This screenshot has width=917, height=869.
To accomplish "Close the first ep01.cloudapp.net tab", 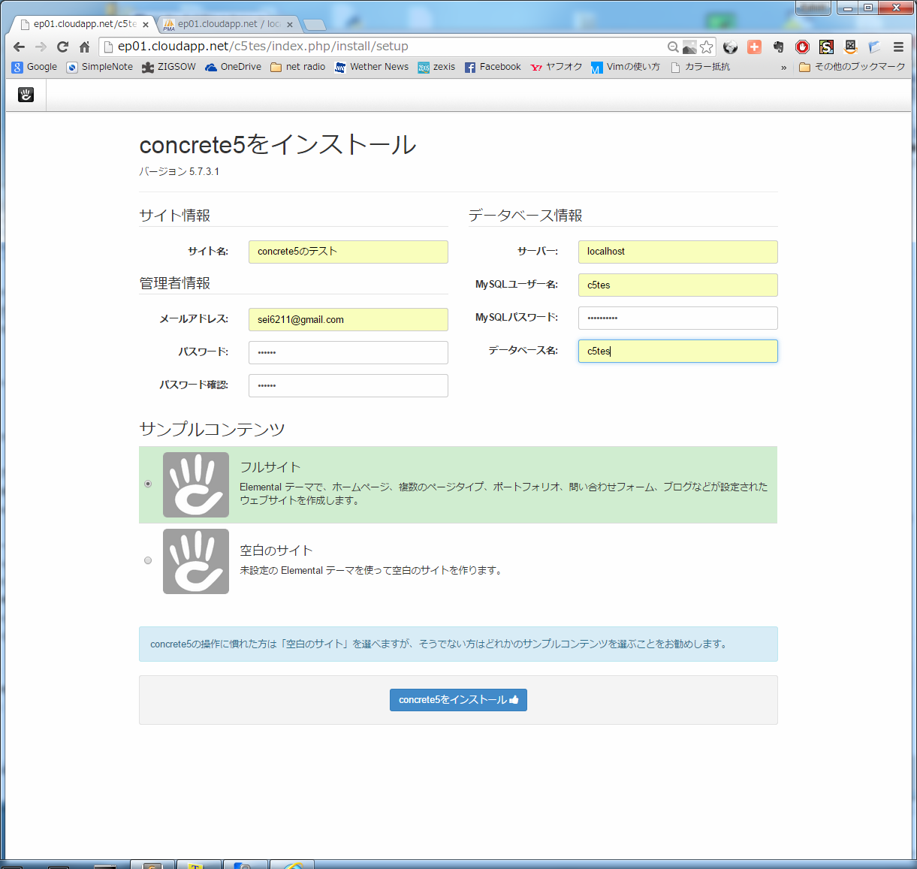I will click(146, 25).
